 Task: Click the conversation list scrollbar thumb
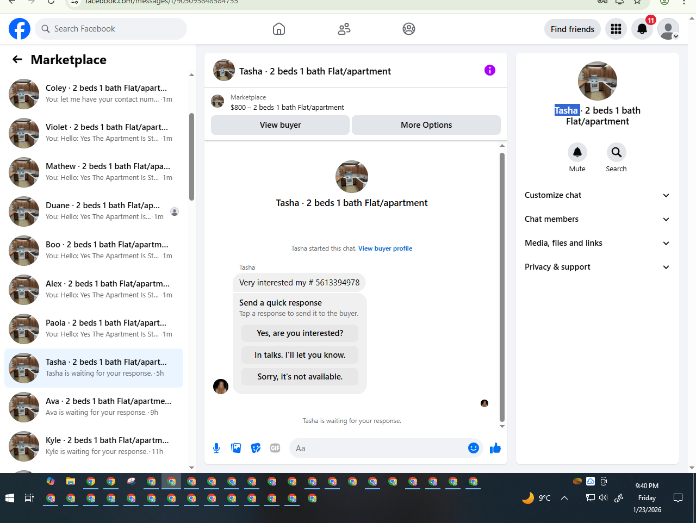[191, 157]
